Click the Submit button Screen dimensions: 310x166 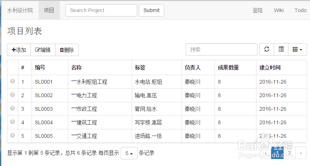coord(152,10)
